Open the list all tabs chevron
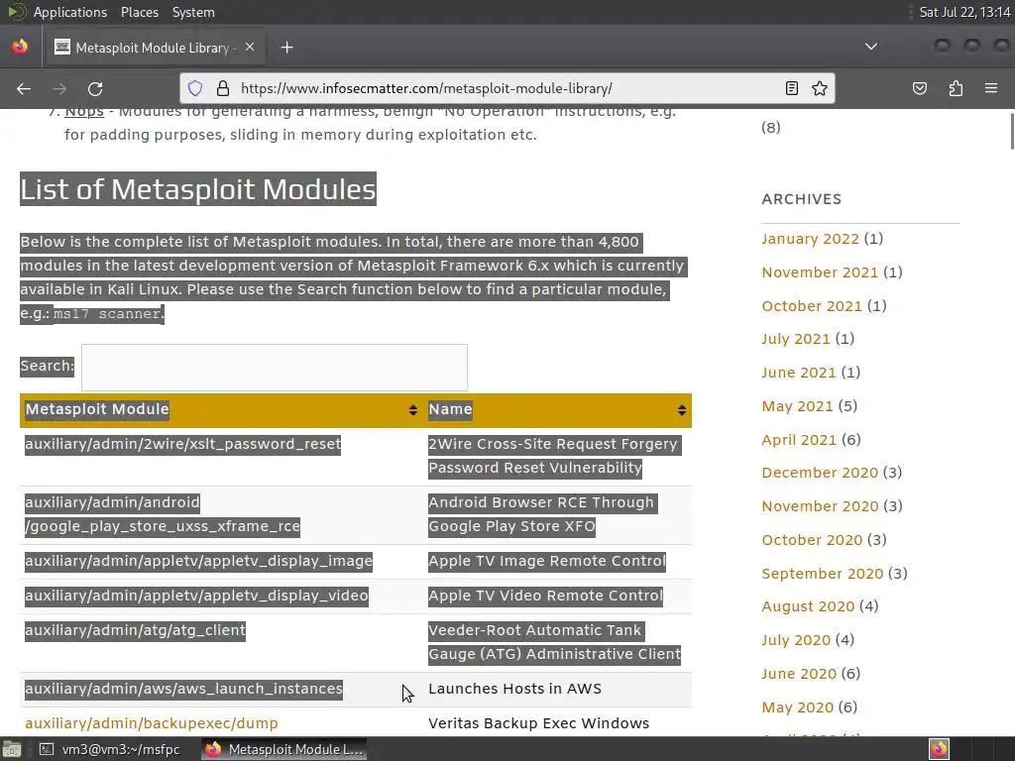This screenshot has width=1015, height=761. (871, 47)
